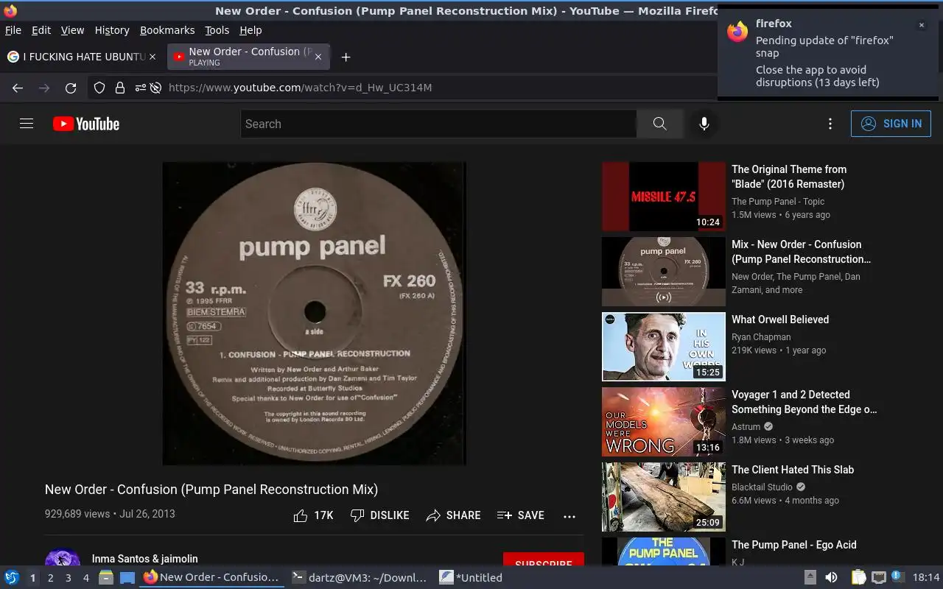Viewport: 943px width, 589px height.
Task: Switch to virtual desktop 4
Action: click(x=85, y=578)
